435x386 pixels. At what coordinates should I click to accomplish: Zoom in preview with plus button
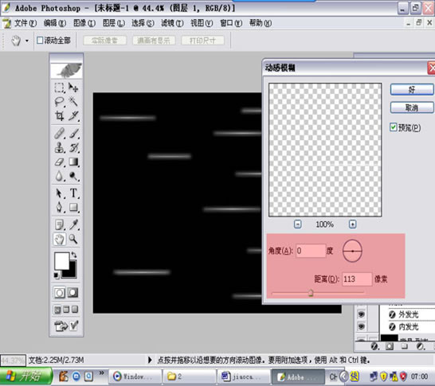tap(352, 224)
